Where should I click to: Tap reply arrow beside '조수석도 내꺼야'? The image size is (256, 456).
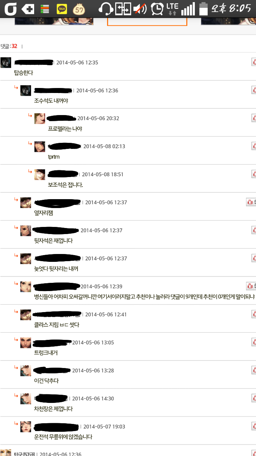click(16, 87)
